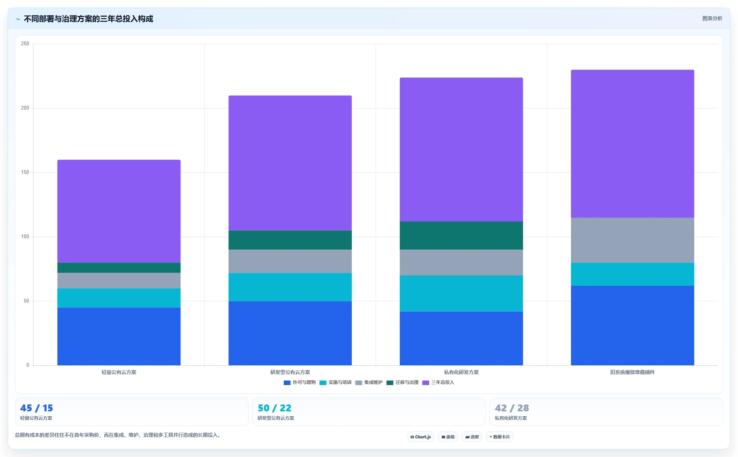The width and height of the screenshot is (738, 457).
Task: Click the gray 集成维护 segment of 旧系统继续堆叠插件 bar
Action: click(x=633, y=240)
